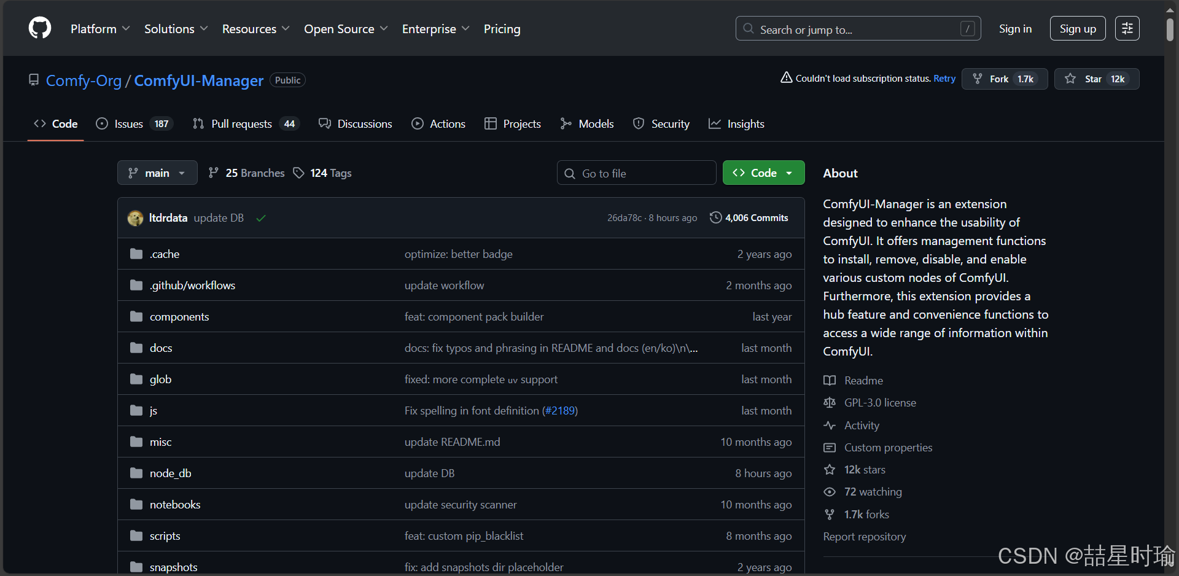The width and height of the screenshot is (1179, 576).
Task: Click Retry for subscription status
Action: pyautogui.click(x=944, y=79)
